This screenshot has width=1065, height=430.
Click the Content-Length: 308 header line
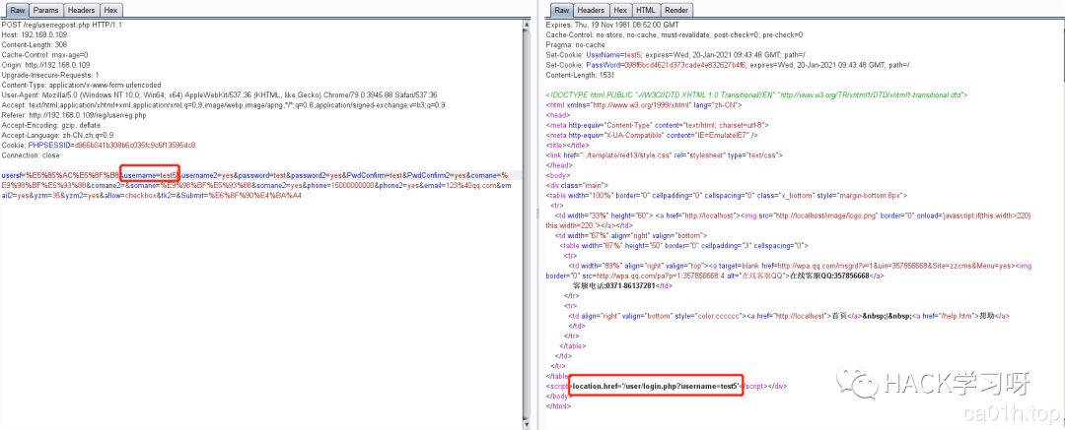(x=34, y=44)
